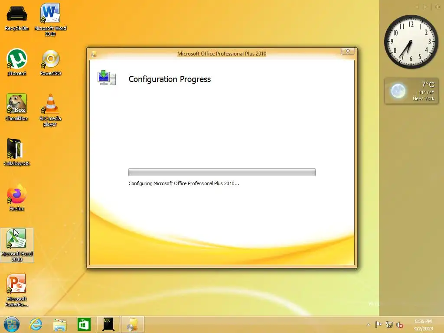Select the Microsoft Excel 2010 desktop shortcut
The image size is (444, 333).
coord(17,245)
